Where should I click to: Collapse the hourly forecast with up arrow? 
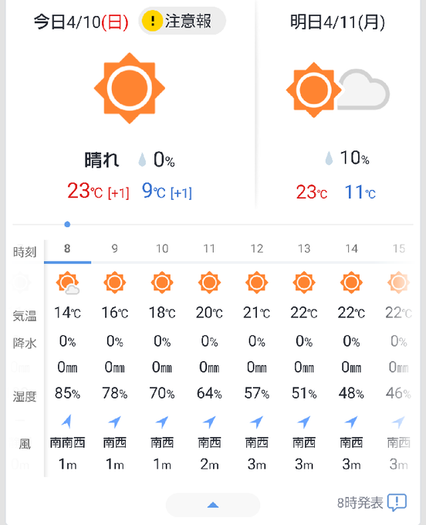213,505
